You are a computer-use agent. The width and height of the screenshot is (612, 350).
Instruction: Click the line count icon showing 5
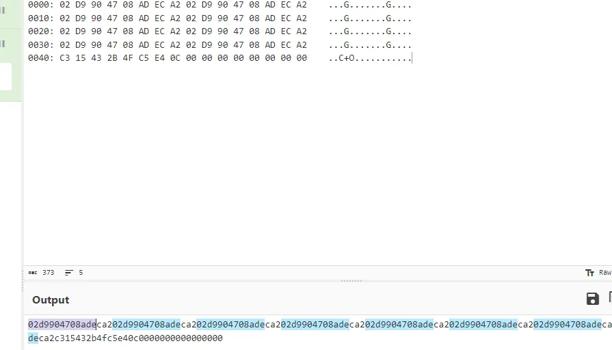pos(68,273)
